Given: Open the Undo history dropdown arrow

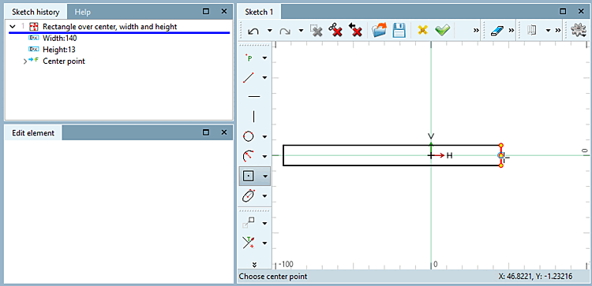Looking at the screenshot, I should tap(270, 31).
